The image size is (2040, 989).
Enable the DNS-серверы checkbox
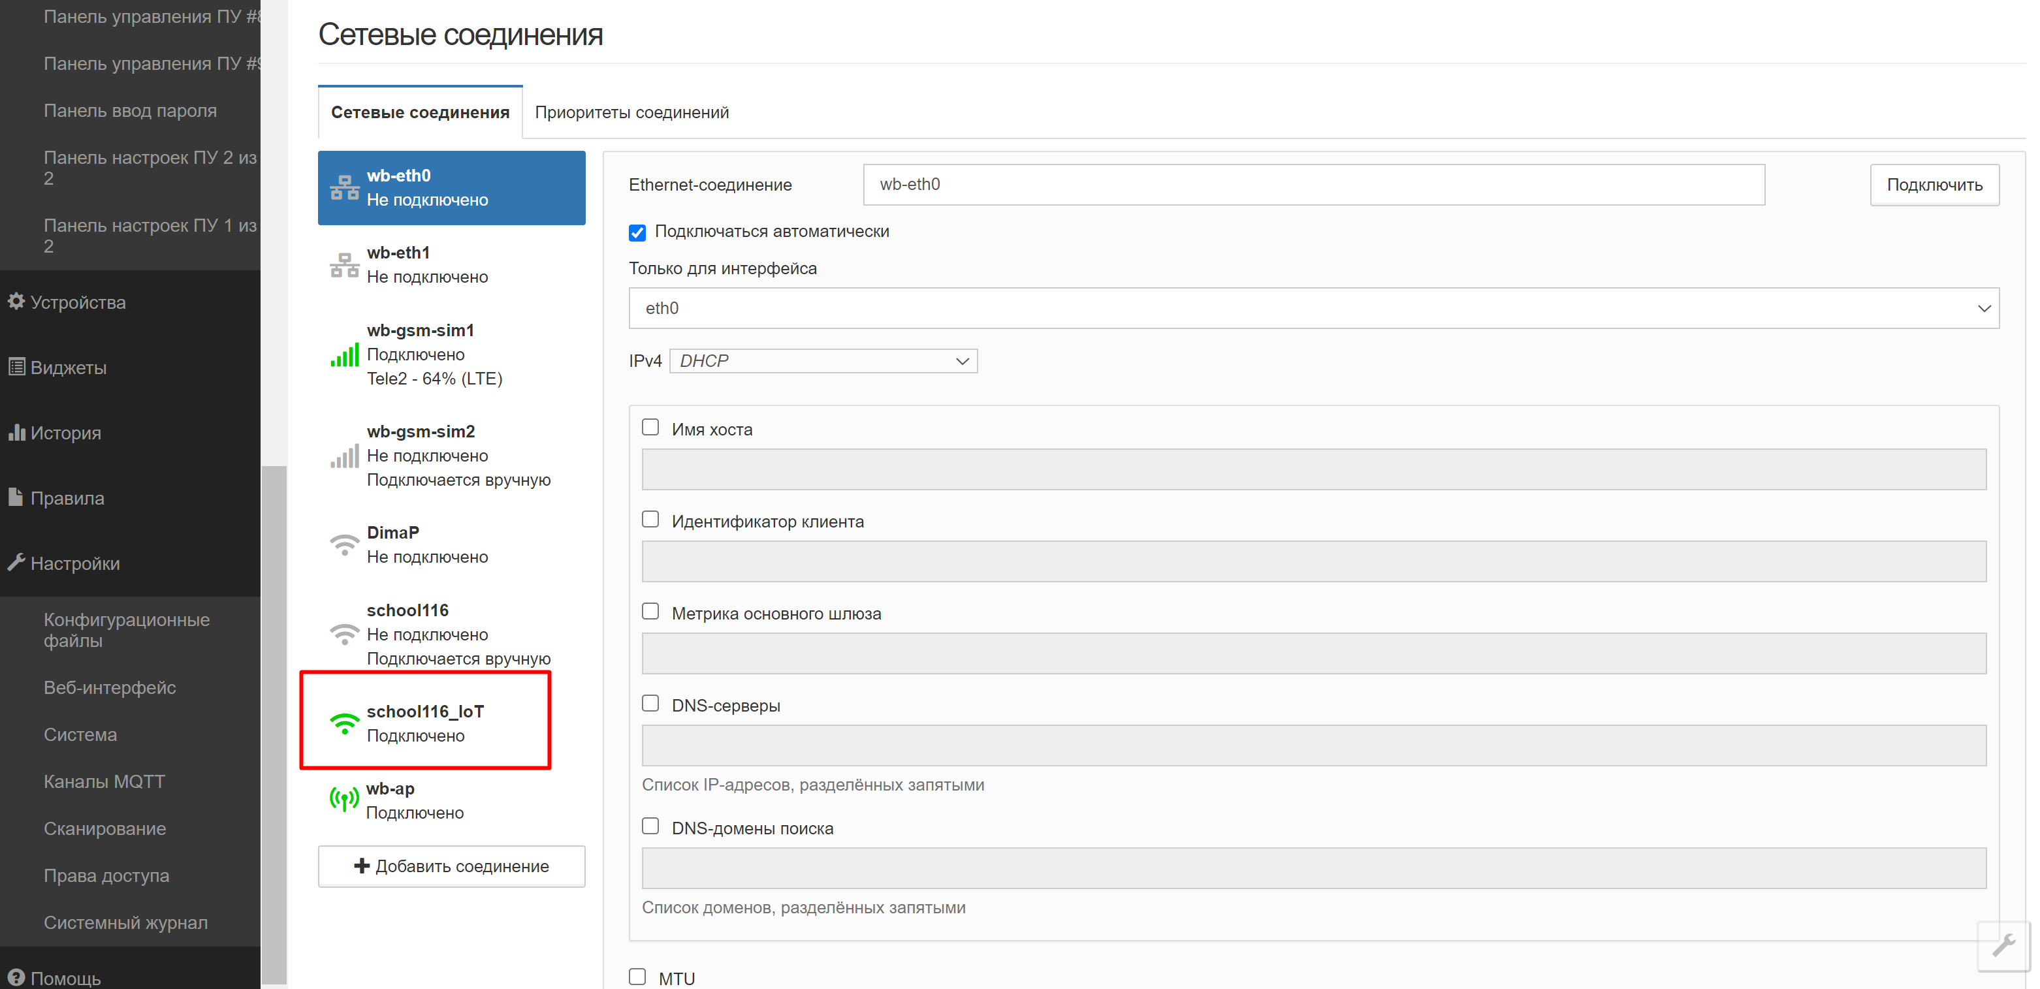point(650,703)
